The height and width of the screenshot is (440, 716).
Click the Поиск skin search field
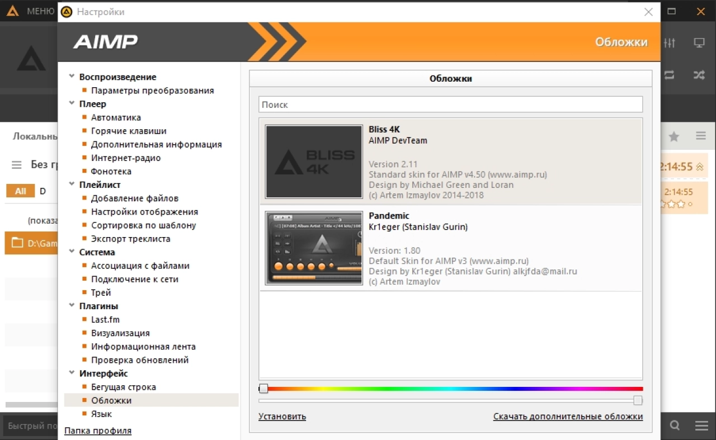pyautogui.click(x=450, y=105)
